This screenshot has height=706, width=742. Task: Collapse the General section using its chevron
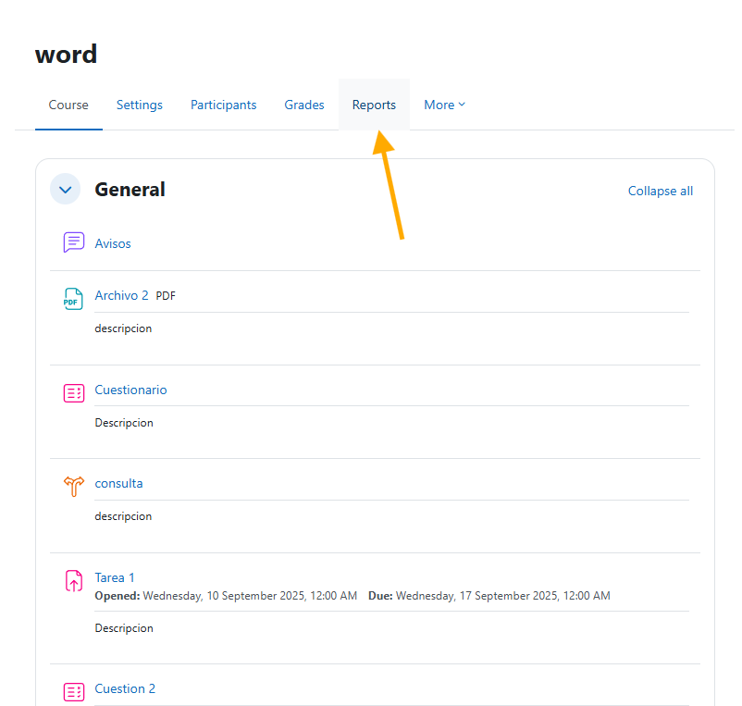point(65,189)
